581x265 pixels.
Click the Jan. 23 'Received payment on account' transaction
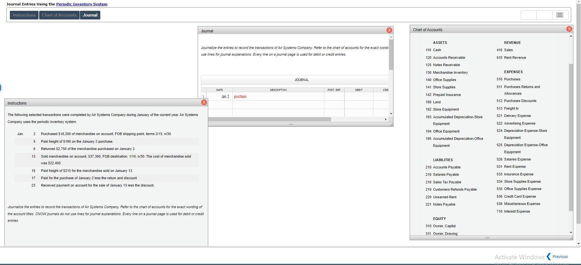(98, 185)
